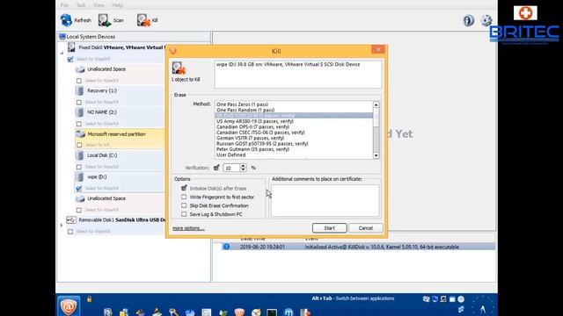
Task: Select Unallocated Space icon below wipe (D:)
Action: [x=80, y=198]
